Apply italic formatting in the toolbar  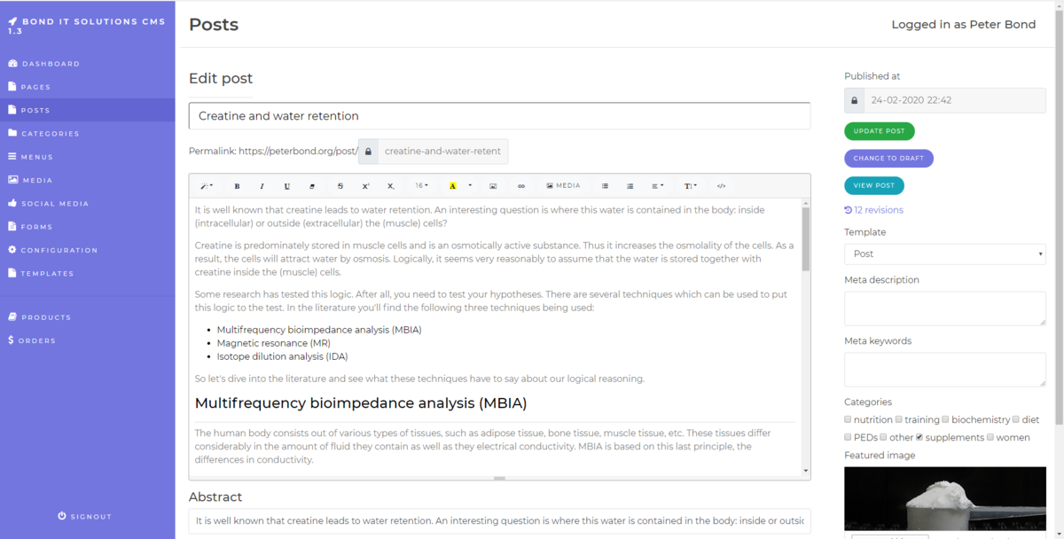pos(262,186)
